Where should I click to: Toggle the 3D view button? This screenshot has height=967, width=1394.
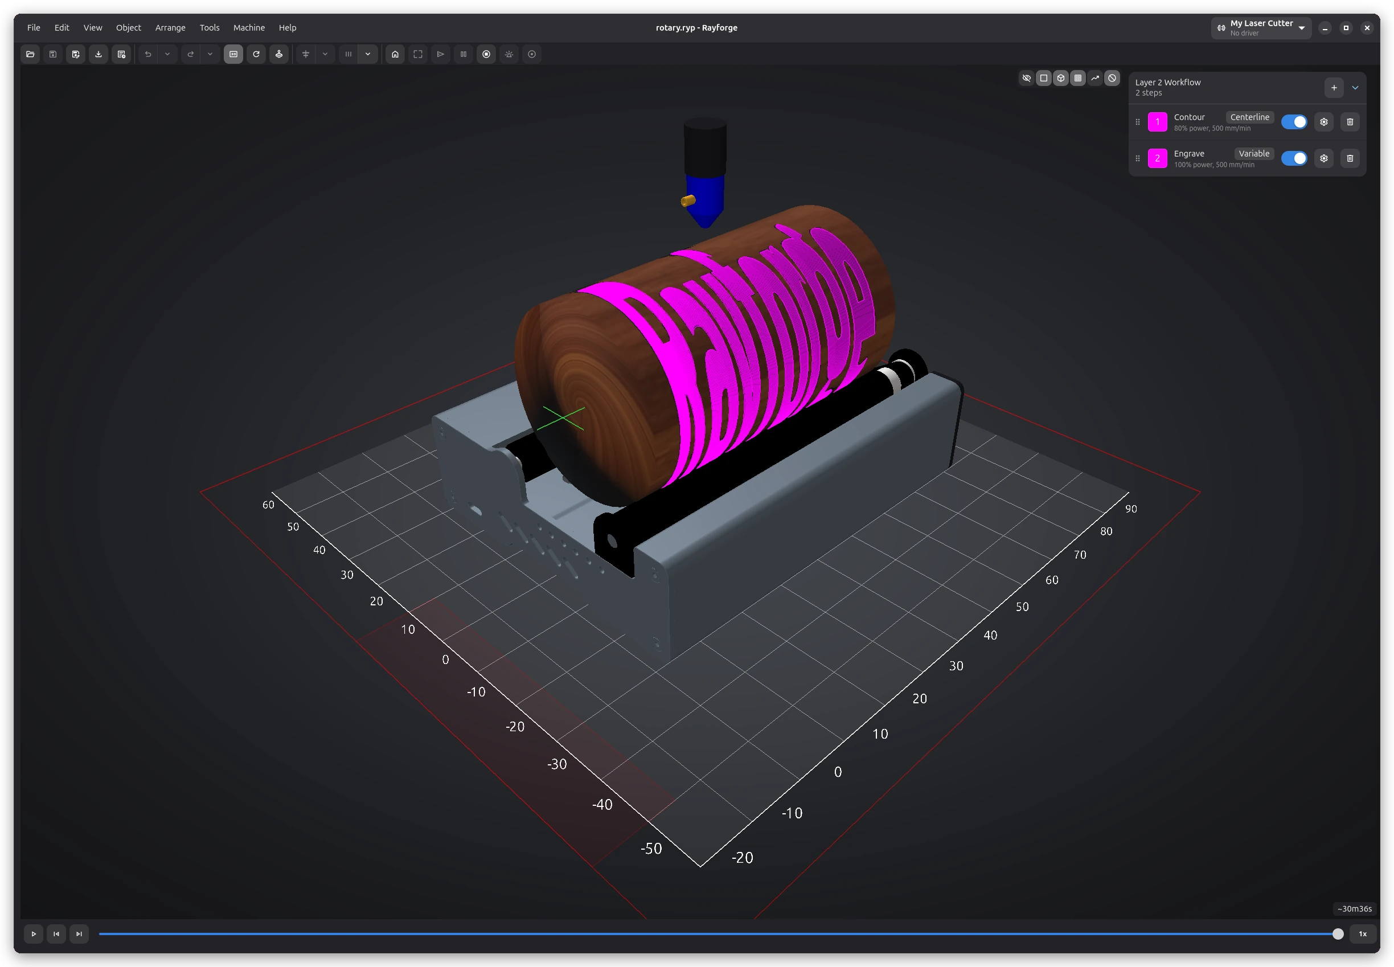click(x=233, y=54)
